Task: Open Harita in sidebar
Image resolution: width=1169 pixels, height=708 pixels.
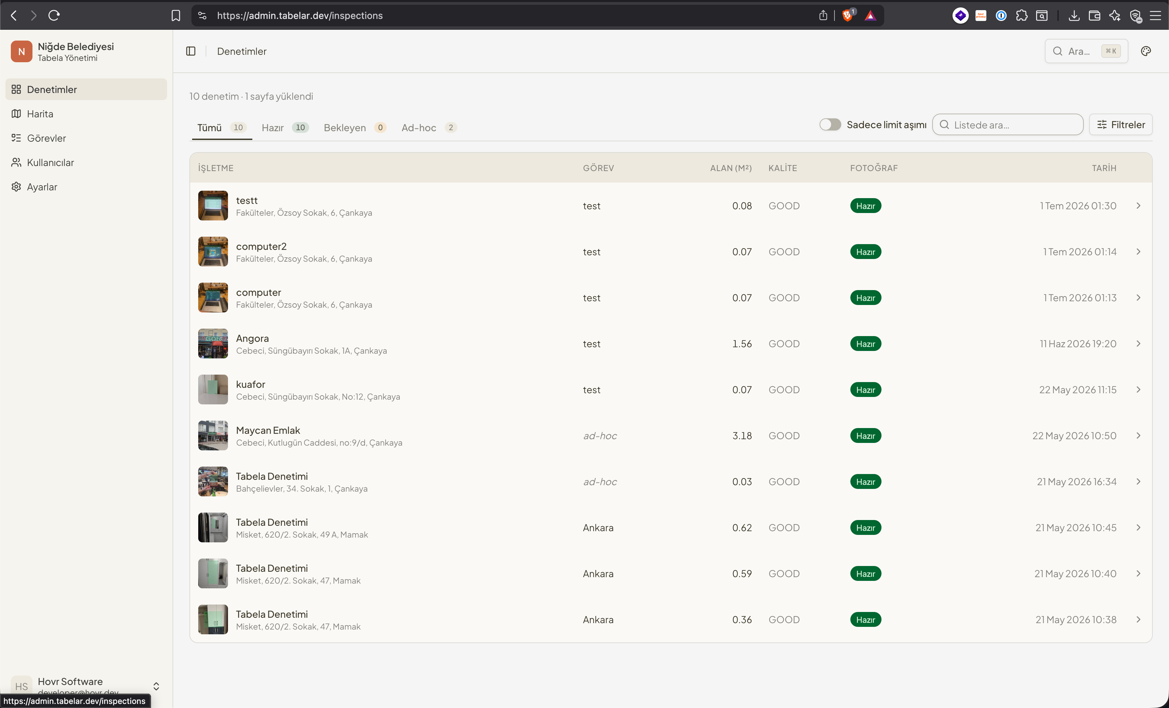Action: (x=86, y=114)
